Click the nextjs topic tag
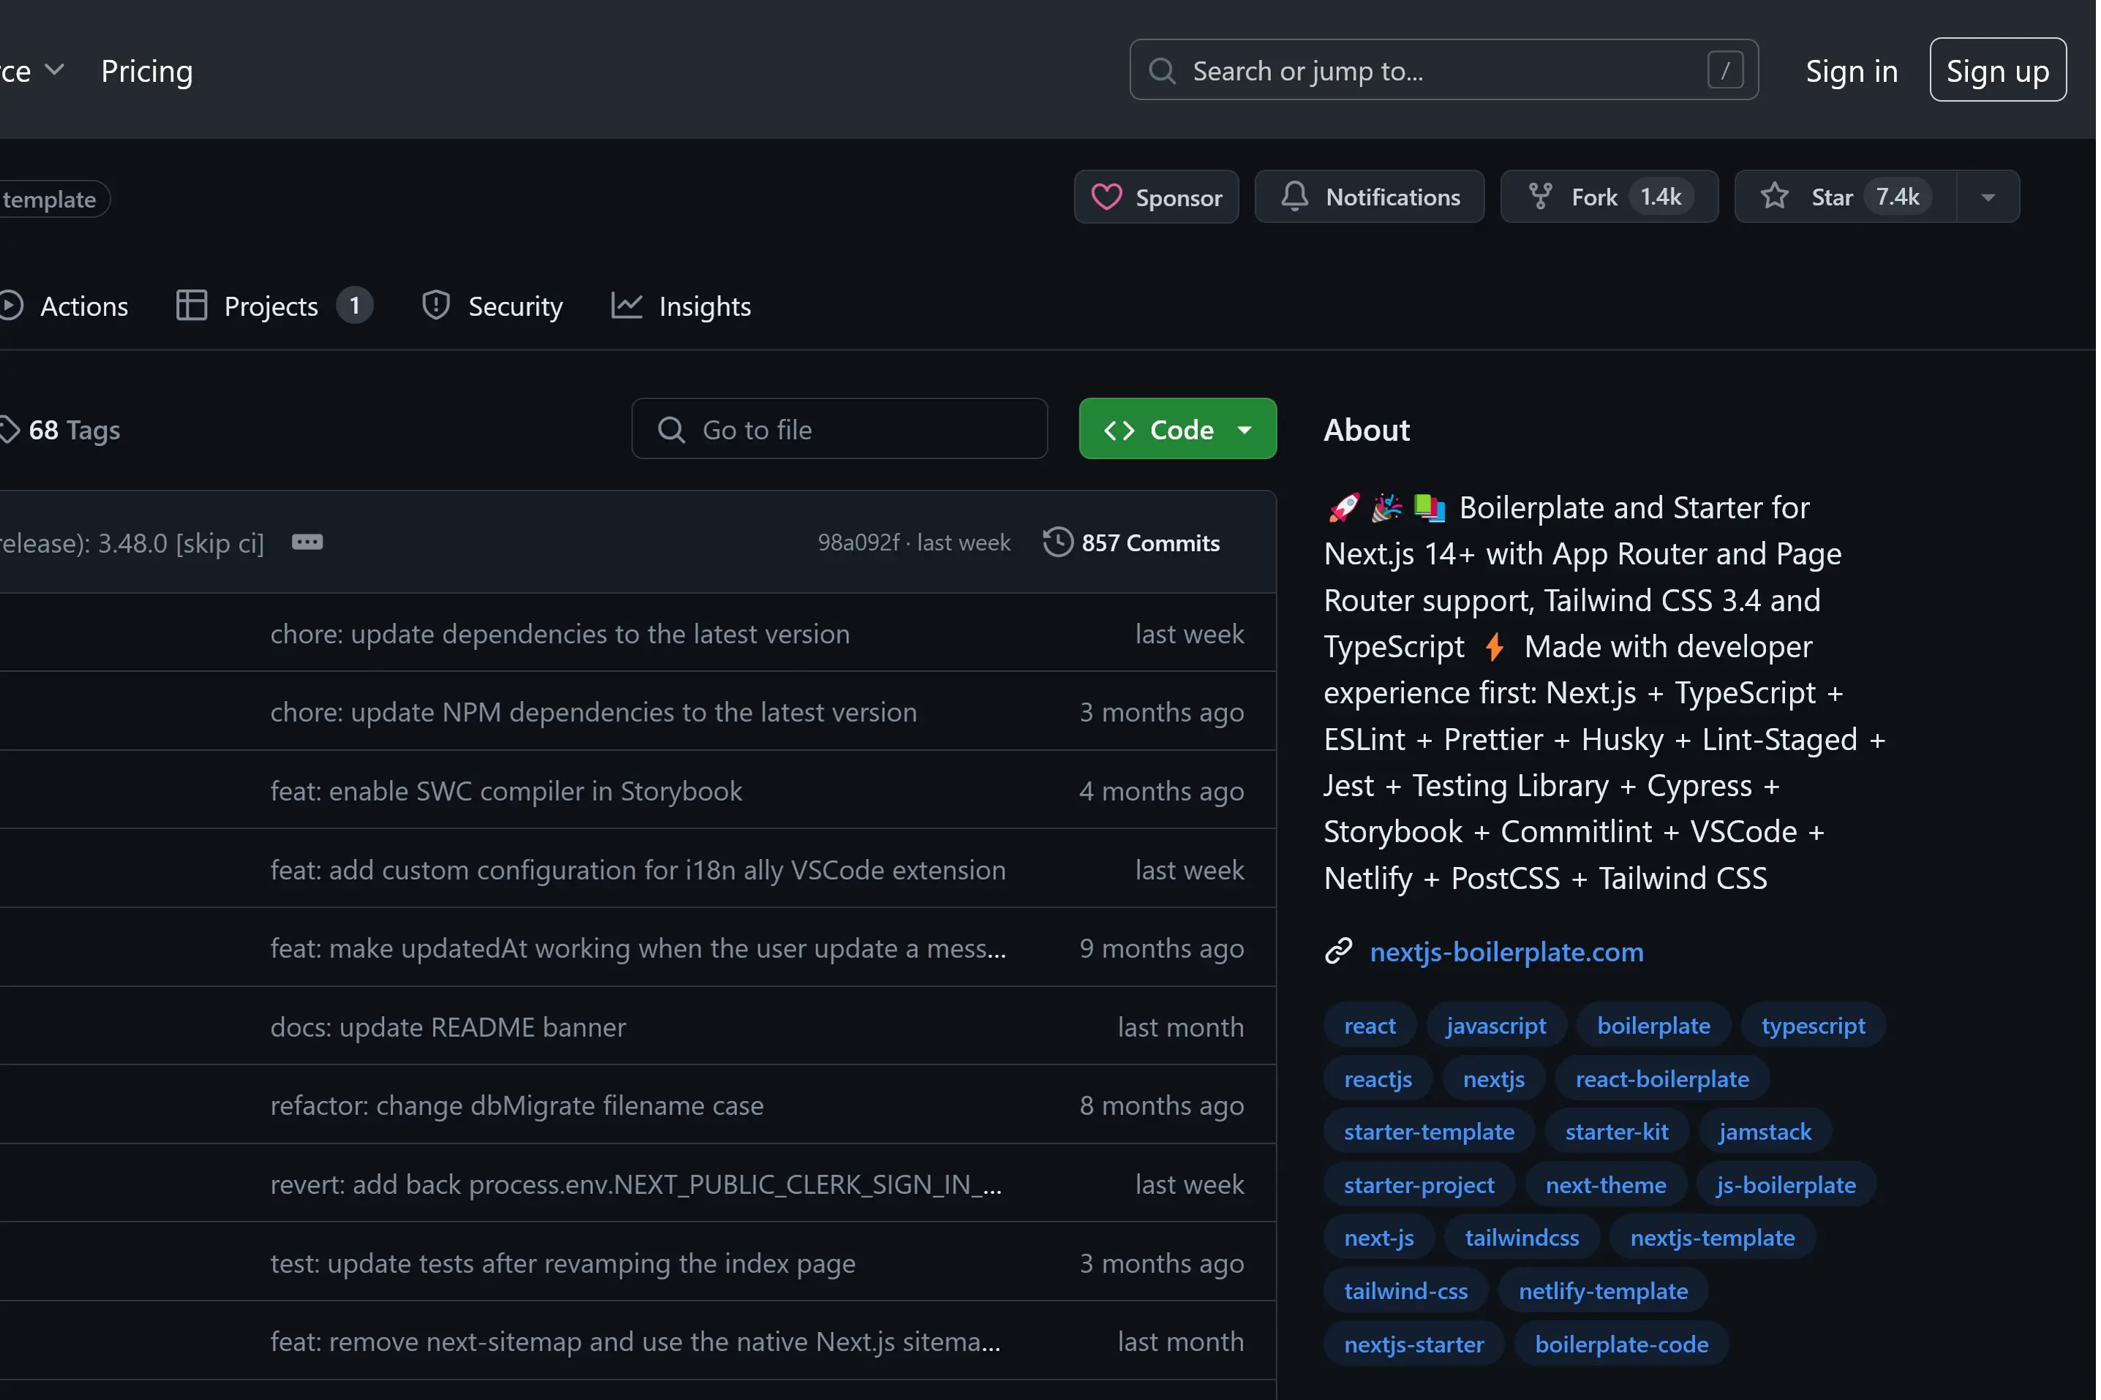 coord(1493,1078)
